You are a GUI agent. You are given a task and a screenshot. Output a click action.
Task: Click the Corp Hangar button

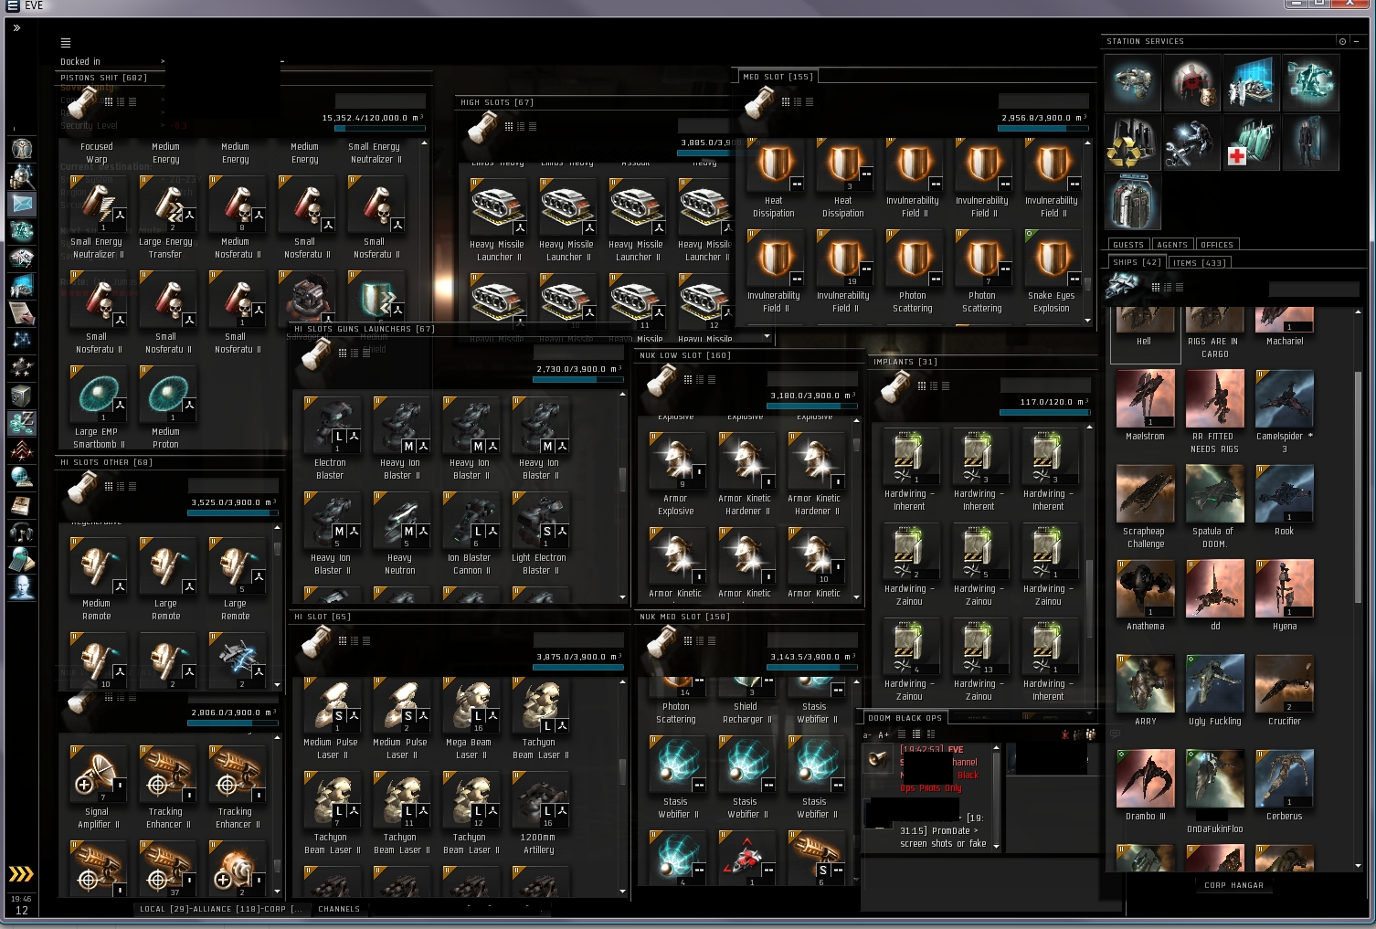point(1233,885)
